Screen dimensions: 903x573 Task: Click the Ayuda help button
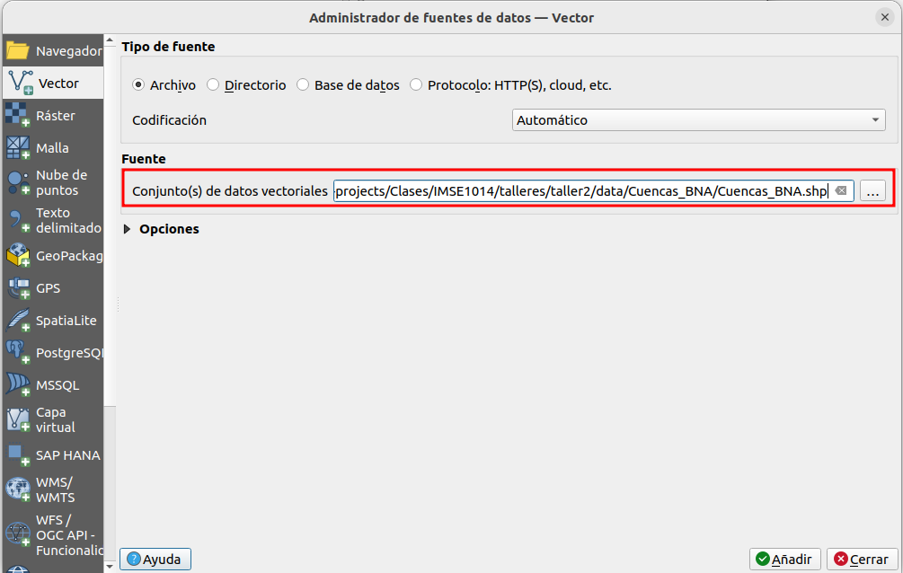[x=155, y=560]
